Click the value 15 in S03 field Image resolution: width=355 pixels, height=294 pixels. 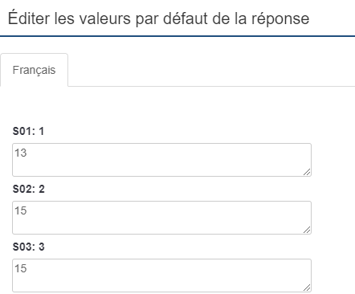pos(21,268)
